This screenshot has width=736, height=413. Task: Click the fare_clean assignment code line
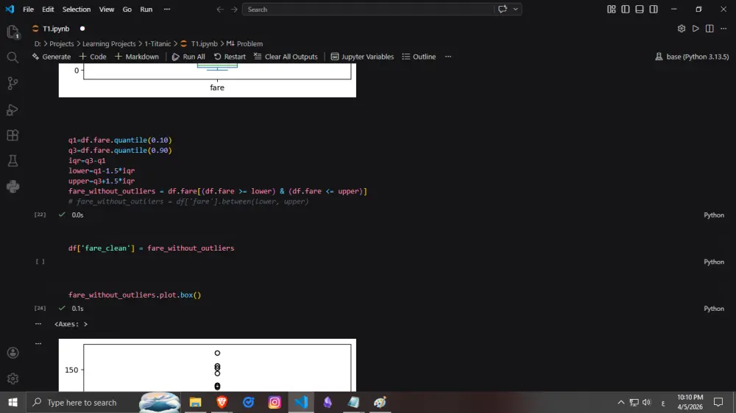point(151,248)
